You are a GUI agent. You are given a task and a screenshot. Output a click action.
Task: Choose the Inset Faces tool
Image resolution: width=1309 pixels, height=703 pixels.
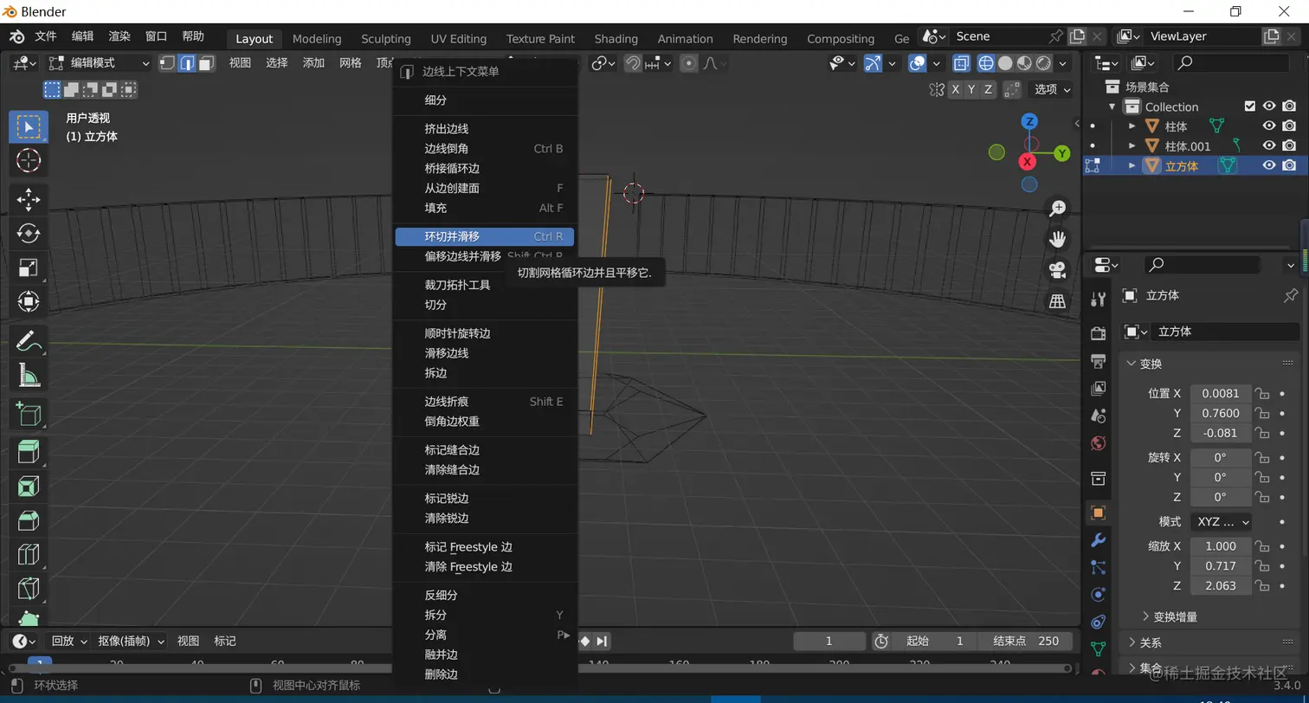click(x=29, y=486)
